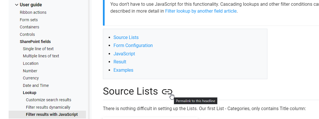Open Customize search results article
This screenshot has width=319, height=119.
point(48,100)
